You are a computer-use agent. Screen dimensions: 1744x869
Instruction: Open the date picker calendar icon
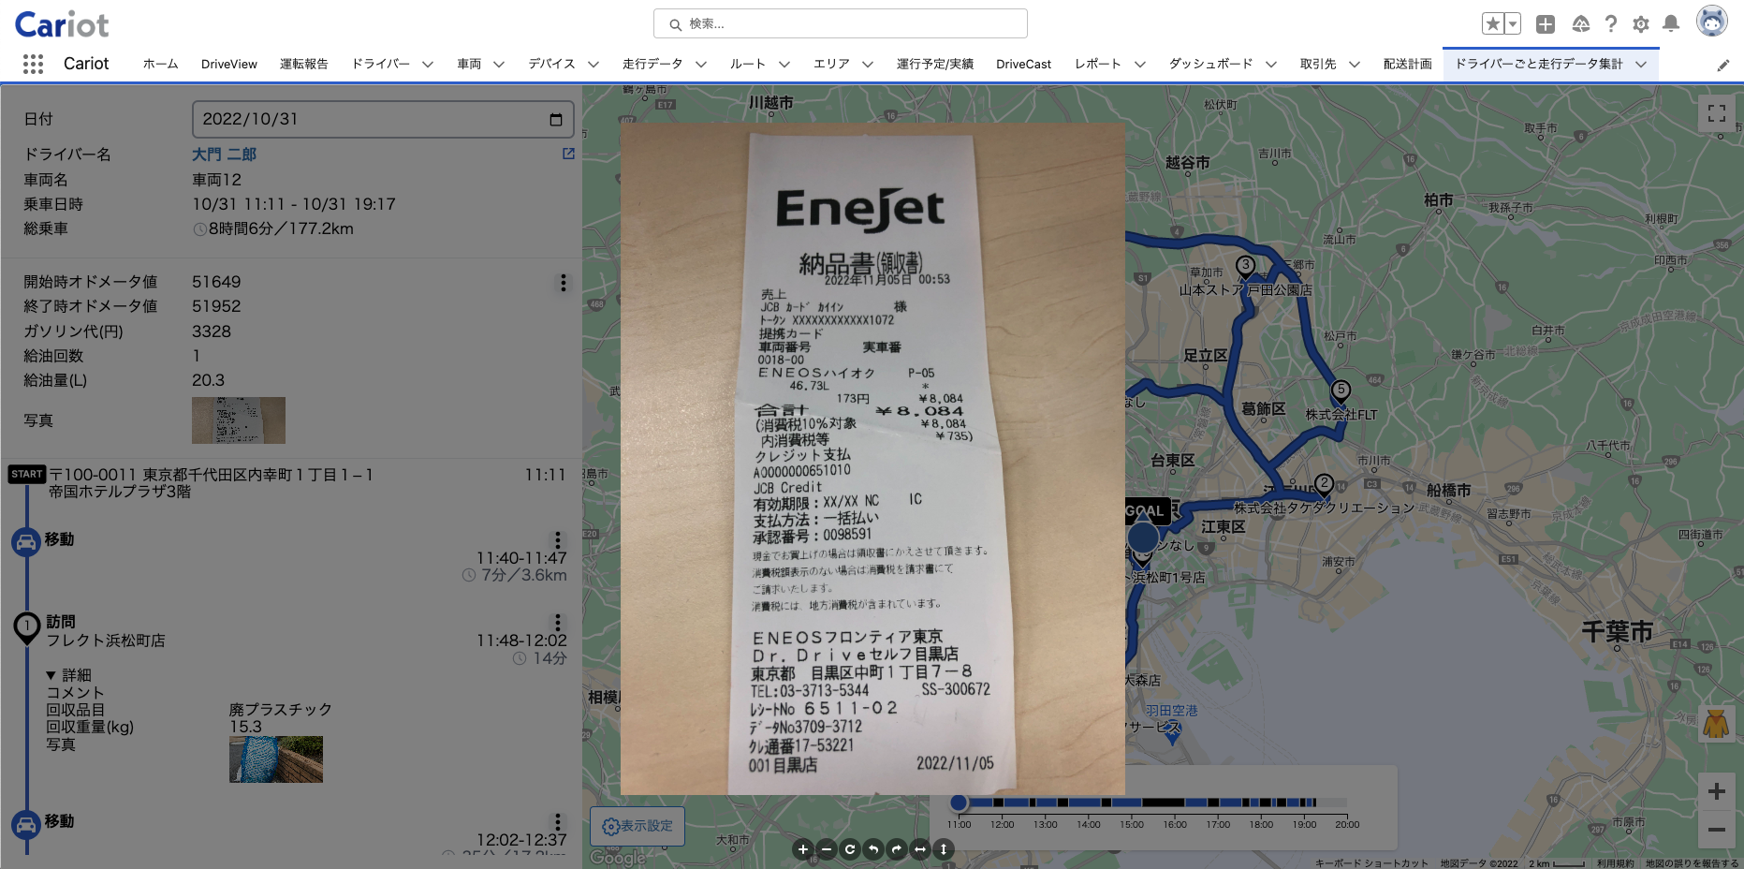point(556,120)
